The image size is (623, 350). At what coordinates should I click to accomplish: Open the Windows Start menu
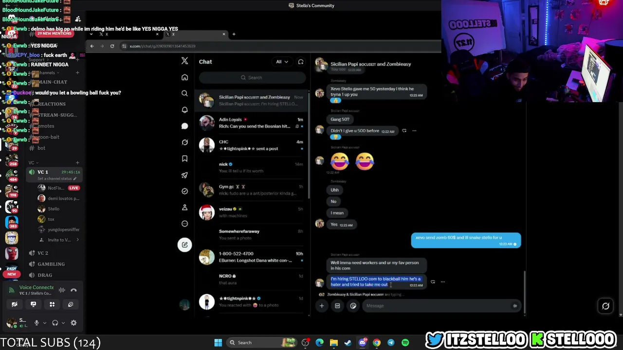[x=218, y=343]
